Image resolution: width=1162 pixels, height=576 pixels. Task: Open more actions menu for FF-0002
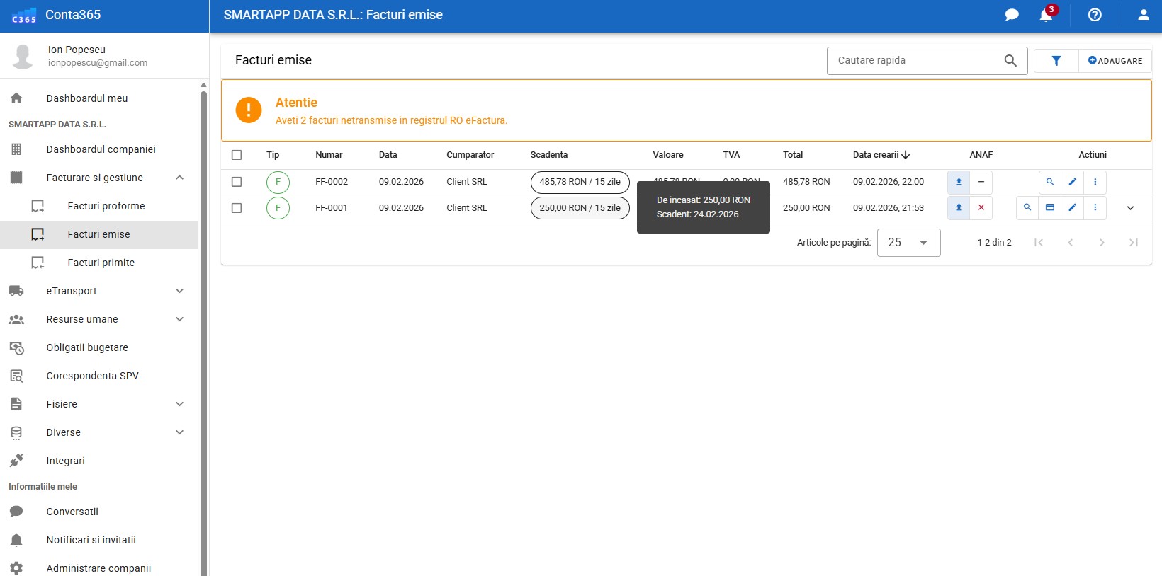pyautogui.click(x=1095, y=182)
